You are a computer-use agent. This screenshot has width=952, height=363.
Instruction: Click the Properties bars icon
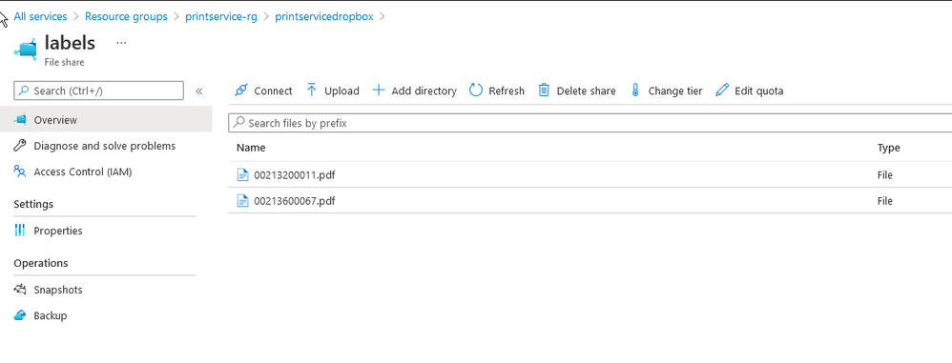(x=20, y=231)
